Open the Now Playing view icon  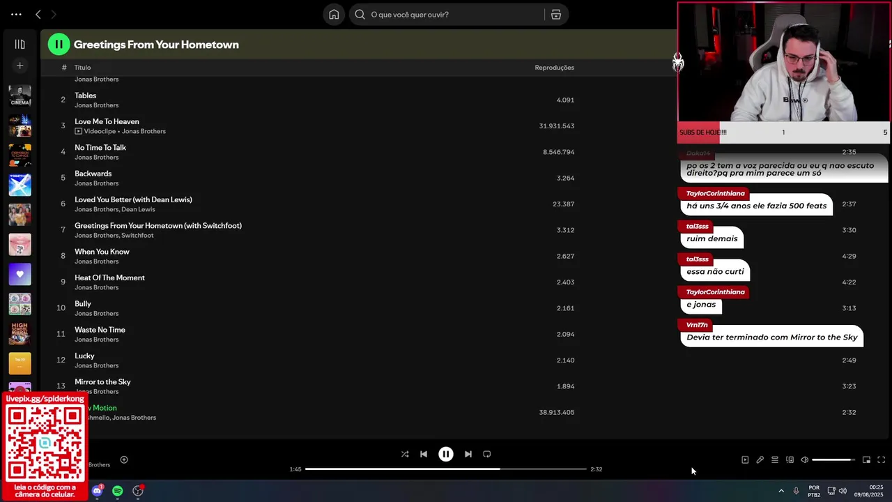point(745,459)
